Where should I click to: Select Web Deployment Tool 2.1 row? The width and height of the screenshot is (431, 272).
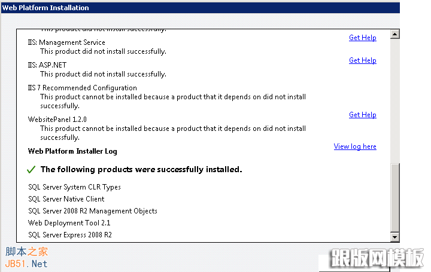pyautogui.click(x=69, y=223)
